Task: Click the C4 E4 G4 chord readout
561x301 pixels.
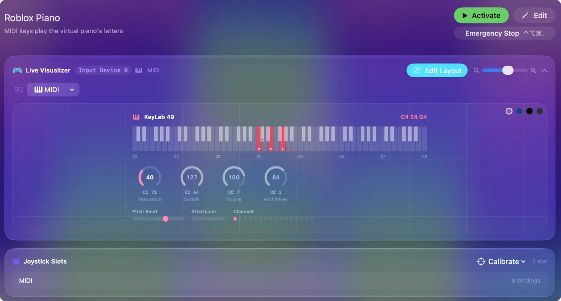Action: pos(414,117)
